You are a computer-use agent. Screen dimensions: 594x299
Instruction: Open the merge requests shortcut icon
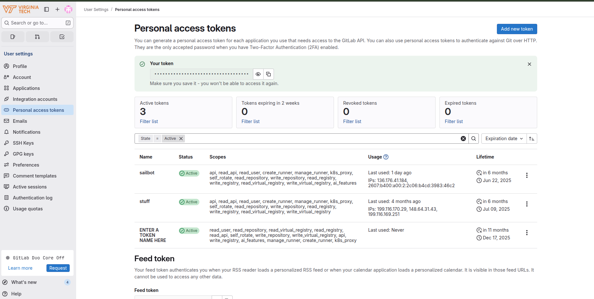pos(37,37)
